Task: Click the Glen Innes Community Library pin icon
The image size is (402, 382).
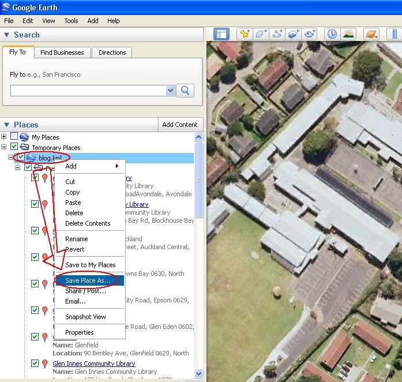Action: point(45,364)
